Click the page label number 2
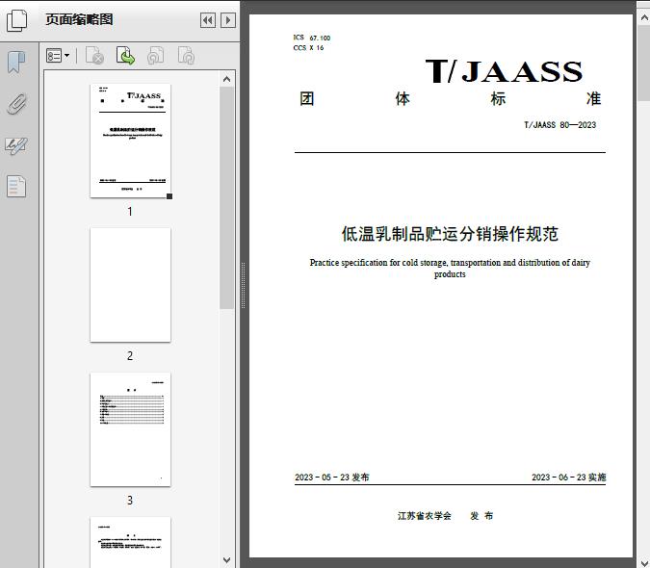This screenshot has width=650, height=568. (130, 356)
